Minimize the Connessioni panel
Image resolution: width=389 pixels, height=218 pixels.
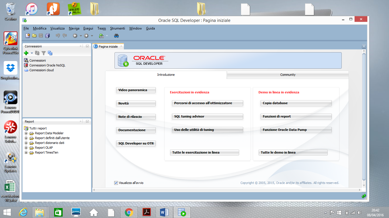point(87,46)
